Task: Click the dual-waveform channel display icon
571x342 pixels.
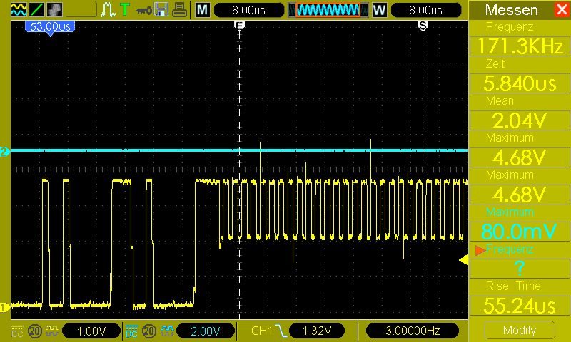Action: [19, 10]
